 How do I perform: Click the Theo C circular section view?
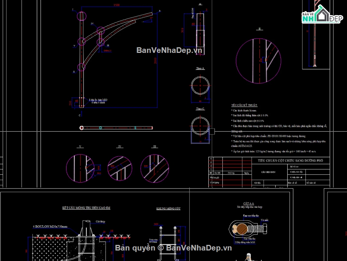[200, 126]
